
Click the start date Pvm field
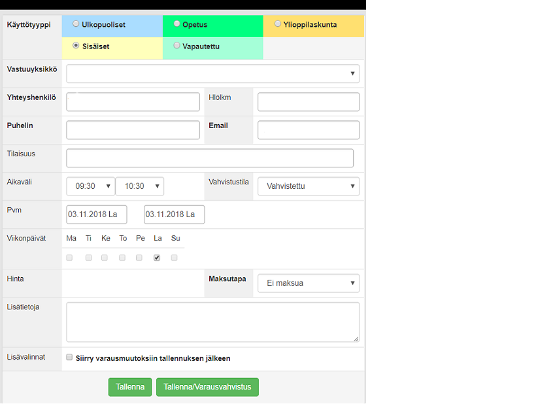[96, 214]
